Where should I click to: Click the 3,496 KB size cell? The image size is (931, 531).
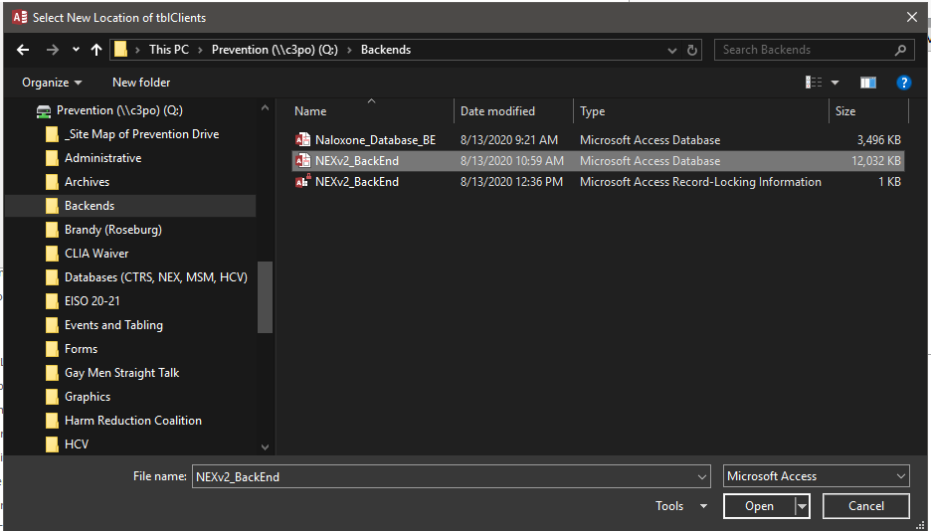(x=878, y=140)
